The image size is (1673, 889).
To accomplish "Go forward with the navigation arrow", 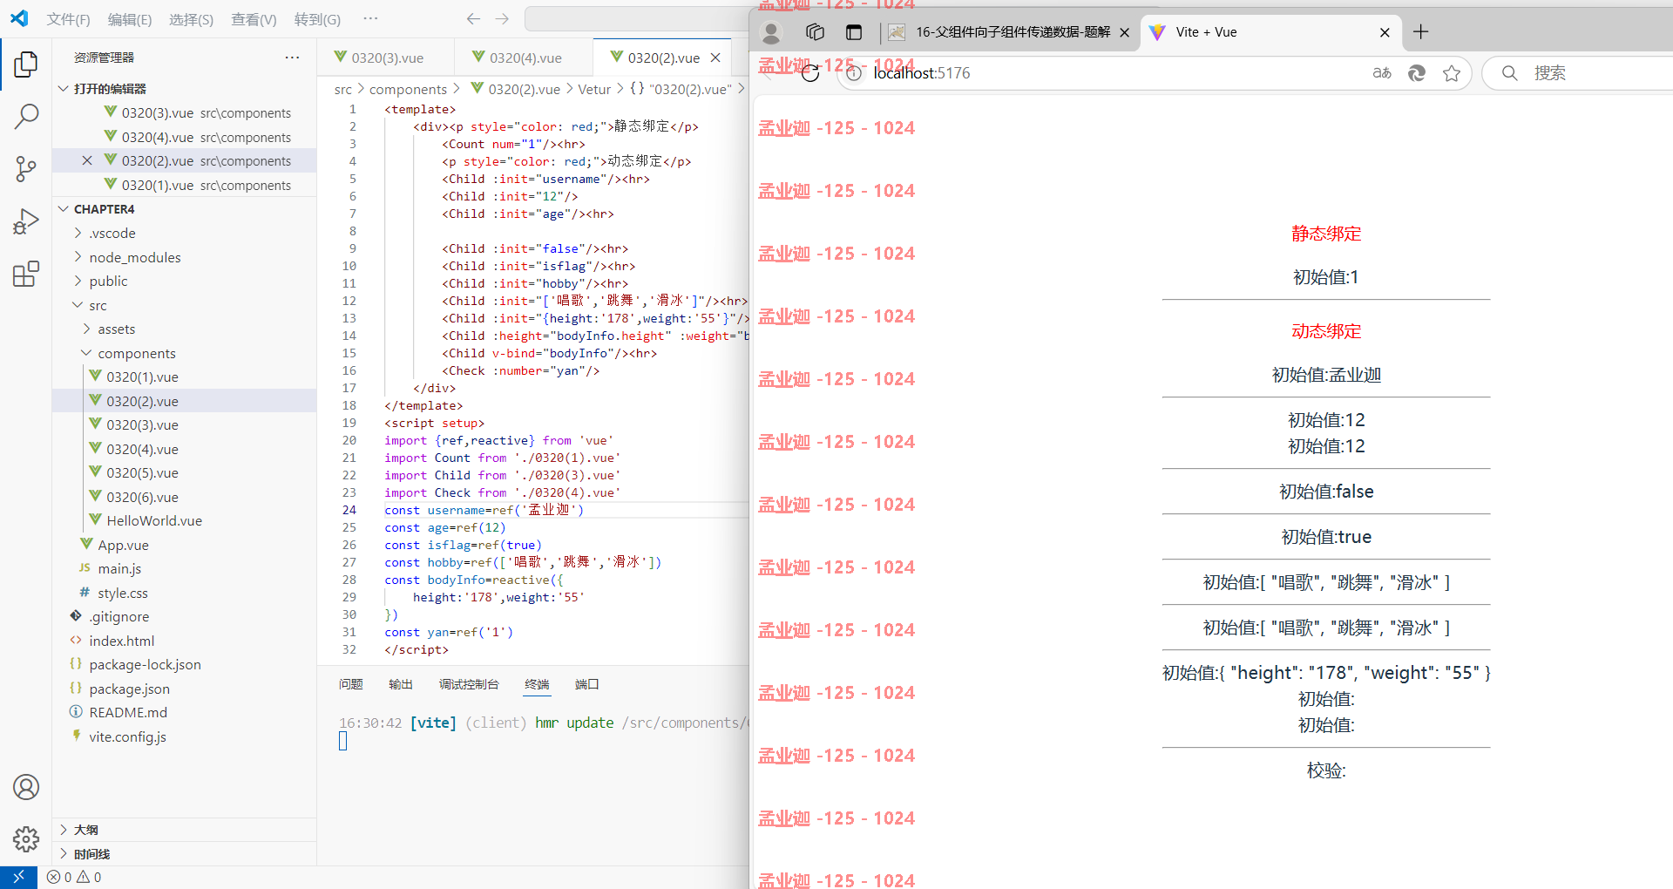I will point(502,18).
